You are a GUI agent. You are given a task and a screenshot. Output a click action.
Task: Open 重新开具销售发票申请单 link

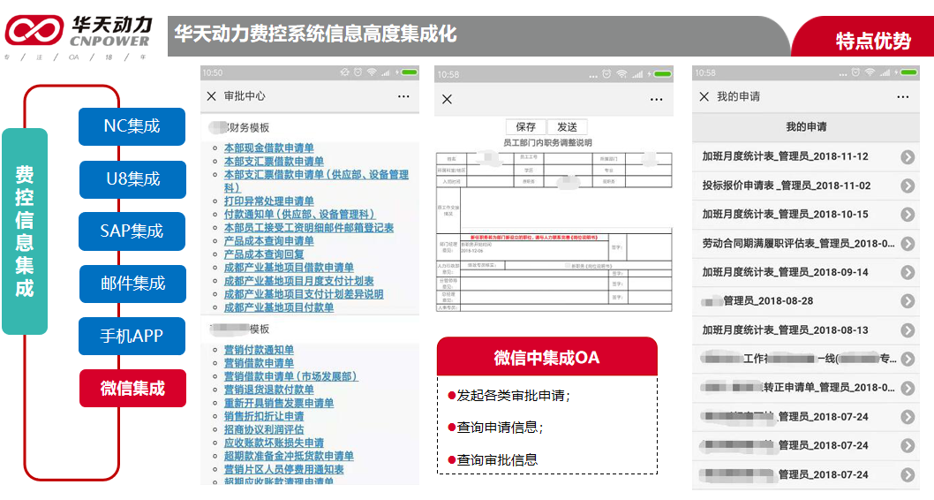point(279,404)
